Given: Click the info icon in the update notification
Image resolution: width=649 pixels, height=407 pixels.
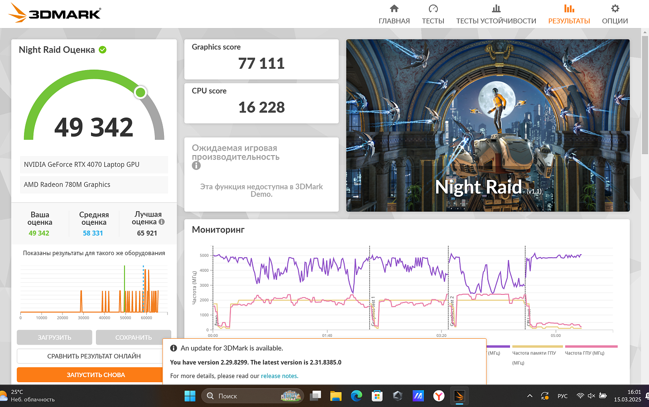Looking at the screenshot, I should (173, 348).
